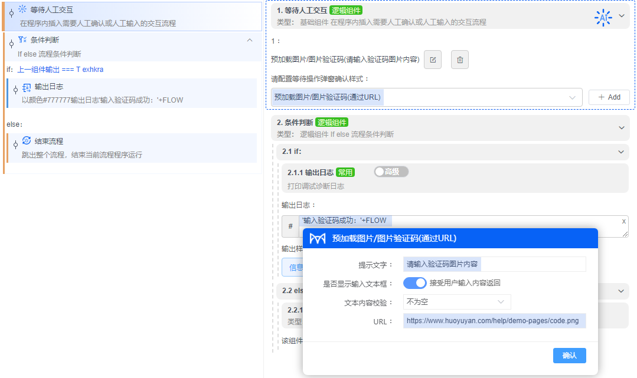Image resolution: width=637 pixels, height=378 pixels.
Task: Delete the 预加载图片 entry with trash icon
Action: coord(460,60)
